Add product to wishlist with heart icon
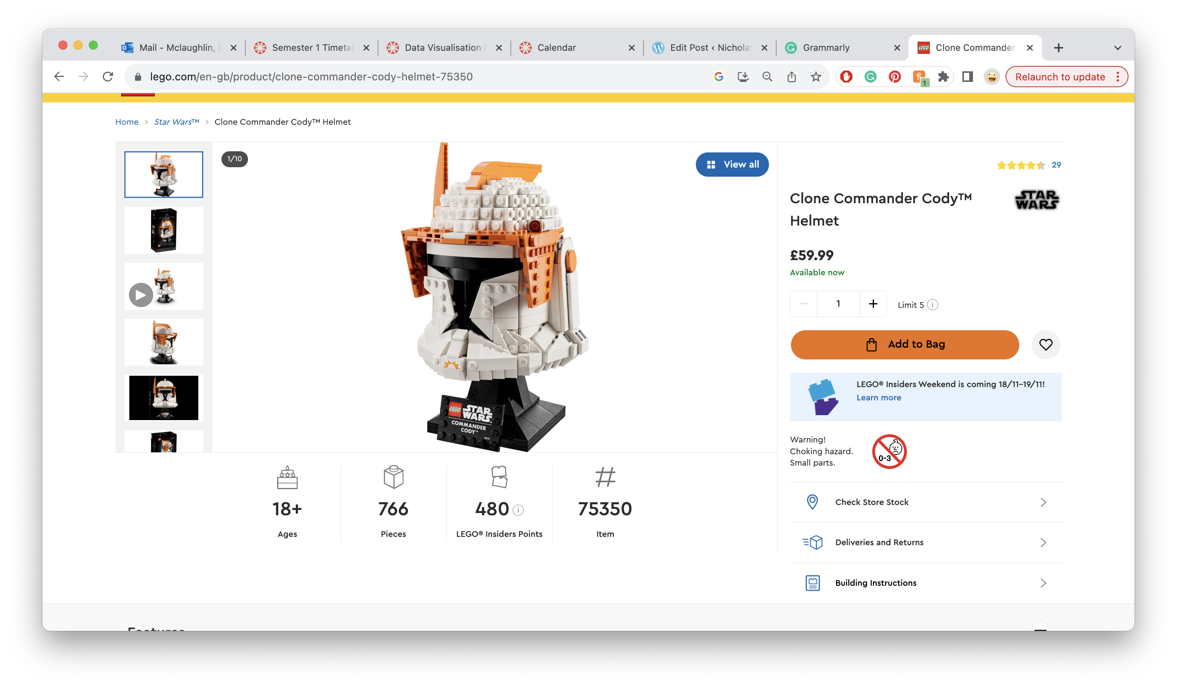Image resolution: width=1177 pixels, height=687 pixels. click(x=1045, y=345)
